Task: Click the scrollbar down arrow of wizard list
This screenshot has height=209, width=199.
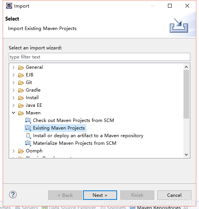Action: click(x=186, y=155)
